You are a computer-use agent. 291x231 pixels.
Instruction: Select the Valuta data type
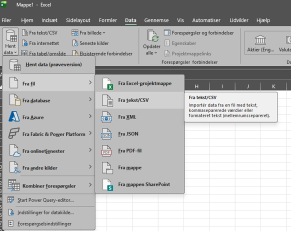(x=284, y=43)
